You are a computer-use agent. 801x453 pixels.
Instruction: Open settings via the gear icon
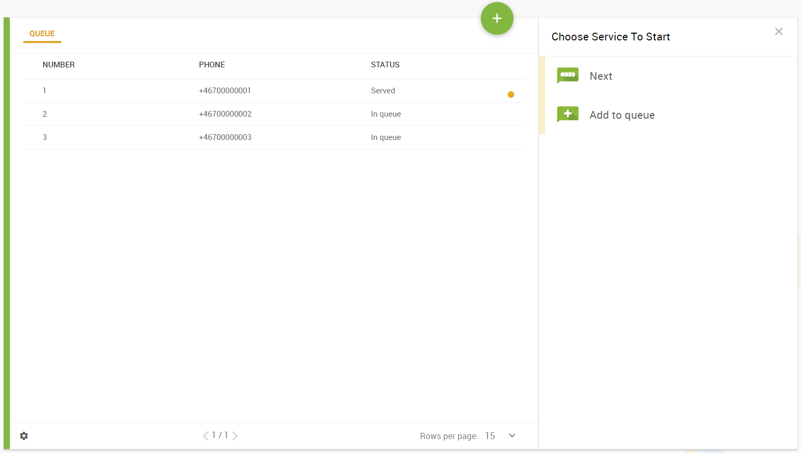point(24,436)
